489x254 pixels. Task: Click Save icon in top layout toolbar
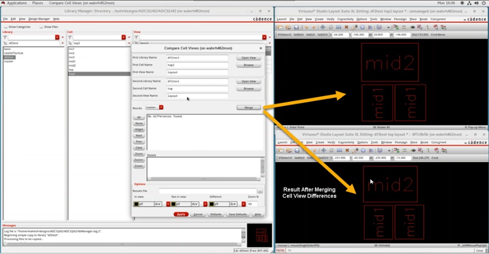[297, 150]
